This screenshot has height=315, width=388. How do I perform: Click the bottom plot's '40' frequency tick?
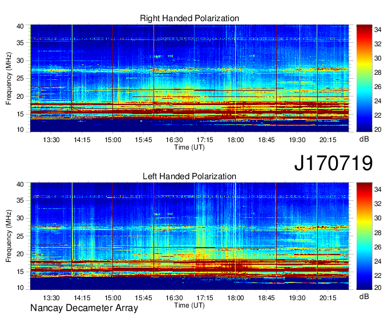(20, 184)
